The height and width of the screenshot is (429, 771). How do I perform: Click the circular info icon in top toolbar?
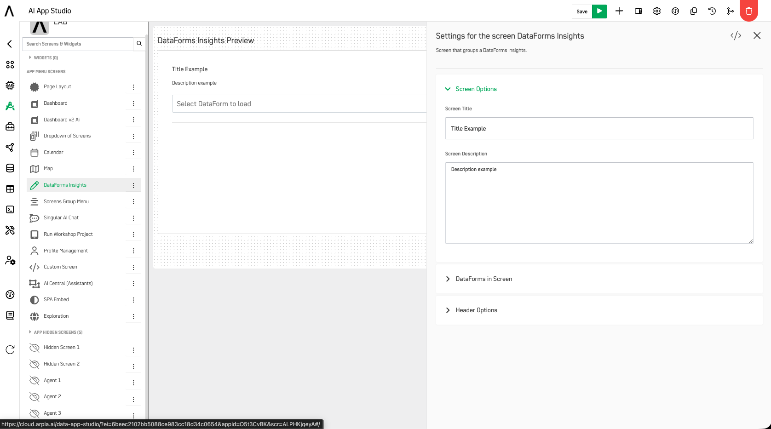[x=675, y=11]
